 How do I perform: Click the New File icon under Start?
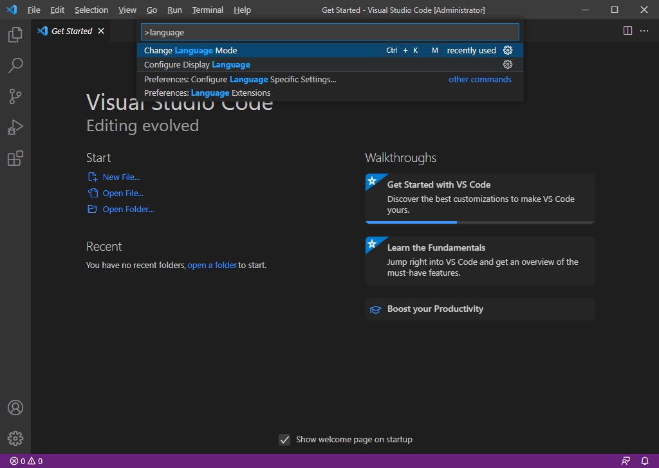click(x=93, y=177)
